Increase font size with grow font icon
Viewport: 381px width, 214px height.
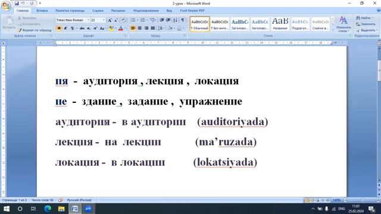(110, 20)
